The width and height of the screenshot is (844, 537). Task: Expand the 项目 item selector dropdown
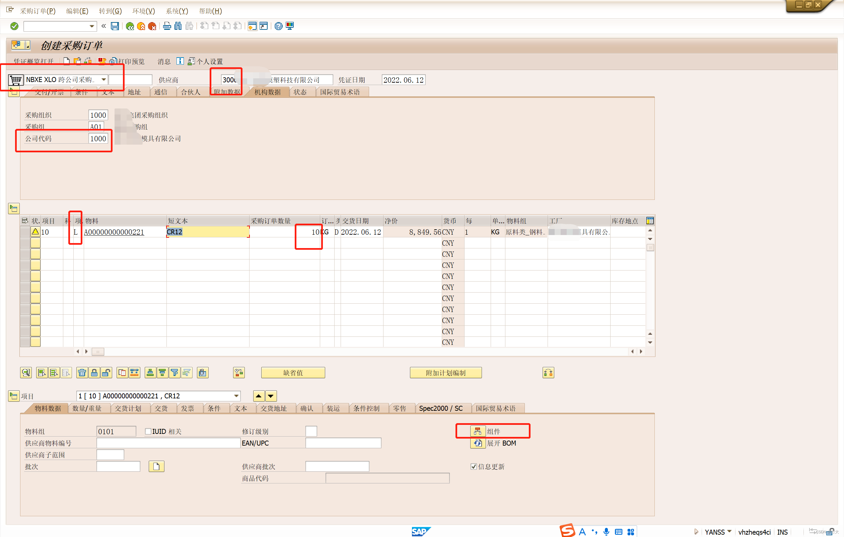point(236,396)
